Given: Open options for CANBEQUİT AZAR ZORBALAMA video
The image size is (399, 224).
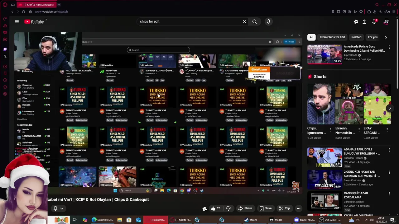Looking at the screenshot, I should (389, 194).
